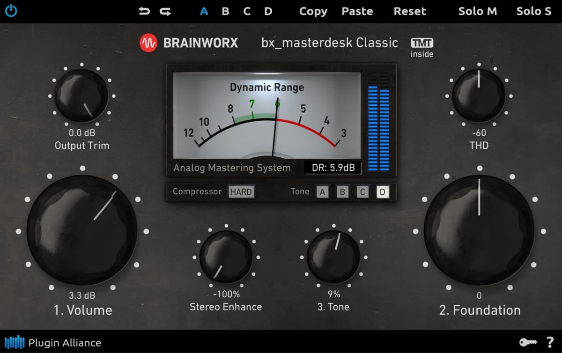Switch to settings bank B
The image size is (562, 353).
click(225, 11)
